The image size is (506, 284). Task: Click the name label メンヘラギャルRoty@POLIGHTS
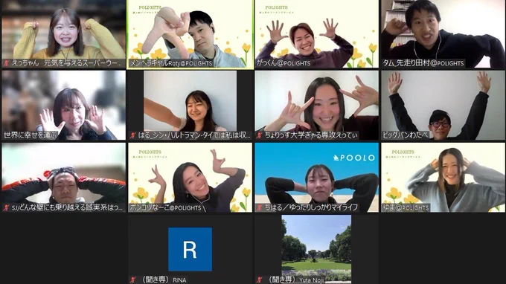[x=171, y=63]
